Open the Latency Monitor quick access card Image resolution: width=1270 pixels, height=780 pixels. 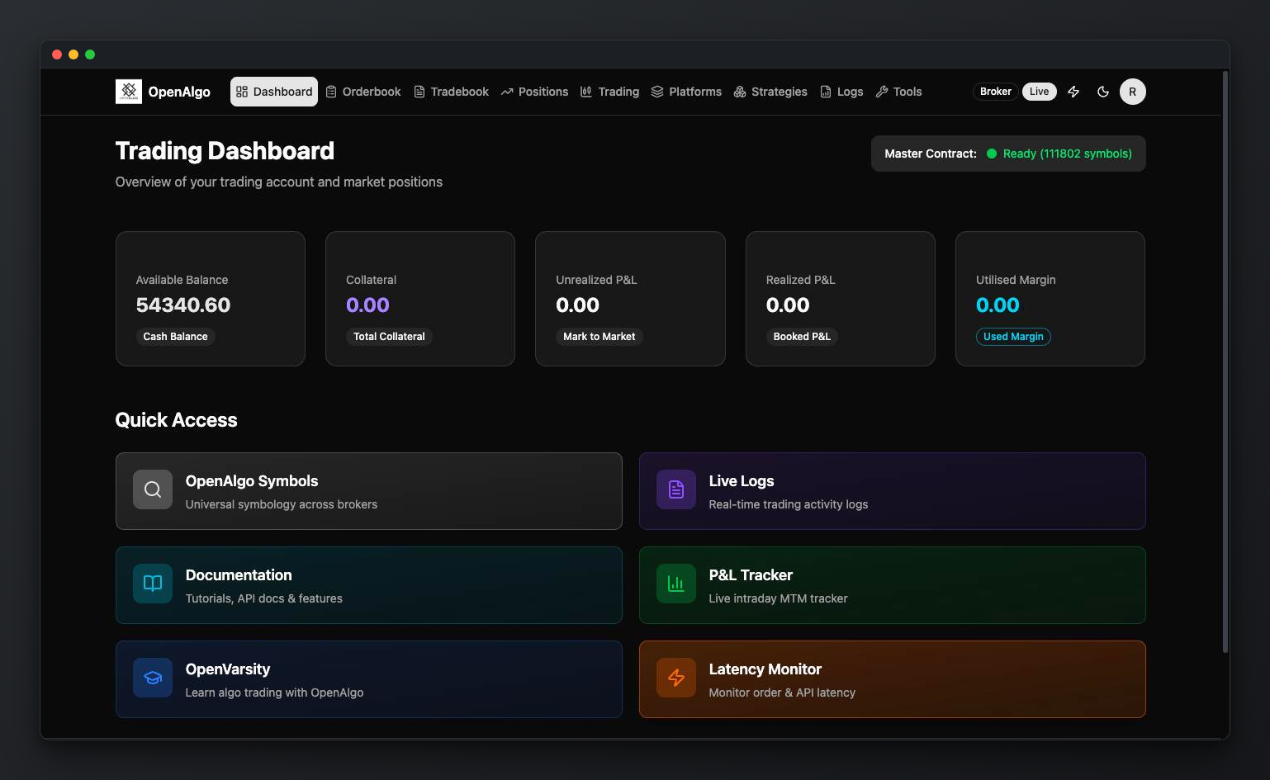(x=892, y=679)
